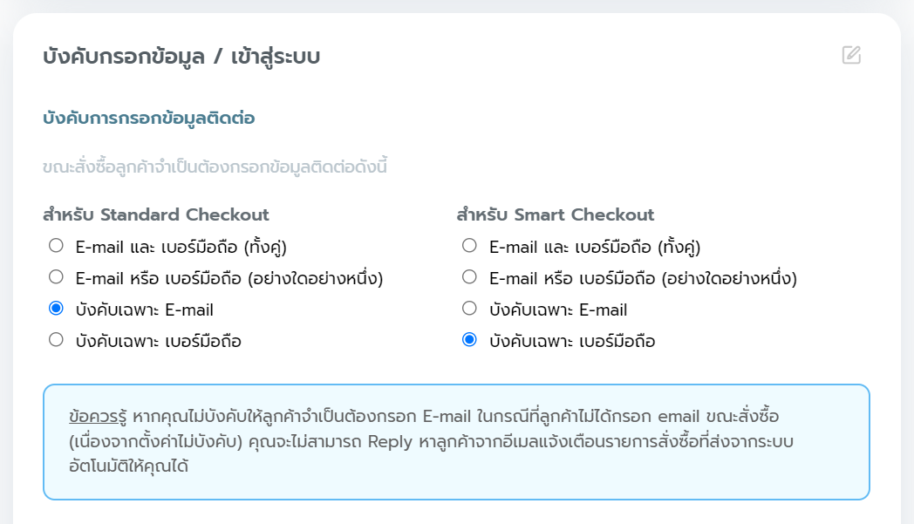Click 'บังคับเฉพาะ E-mail' label text under Standard Checkout
914x524 pixels.
click(145, 310)
